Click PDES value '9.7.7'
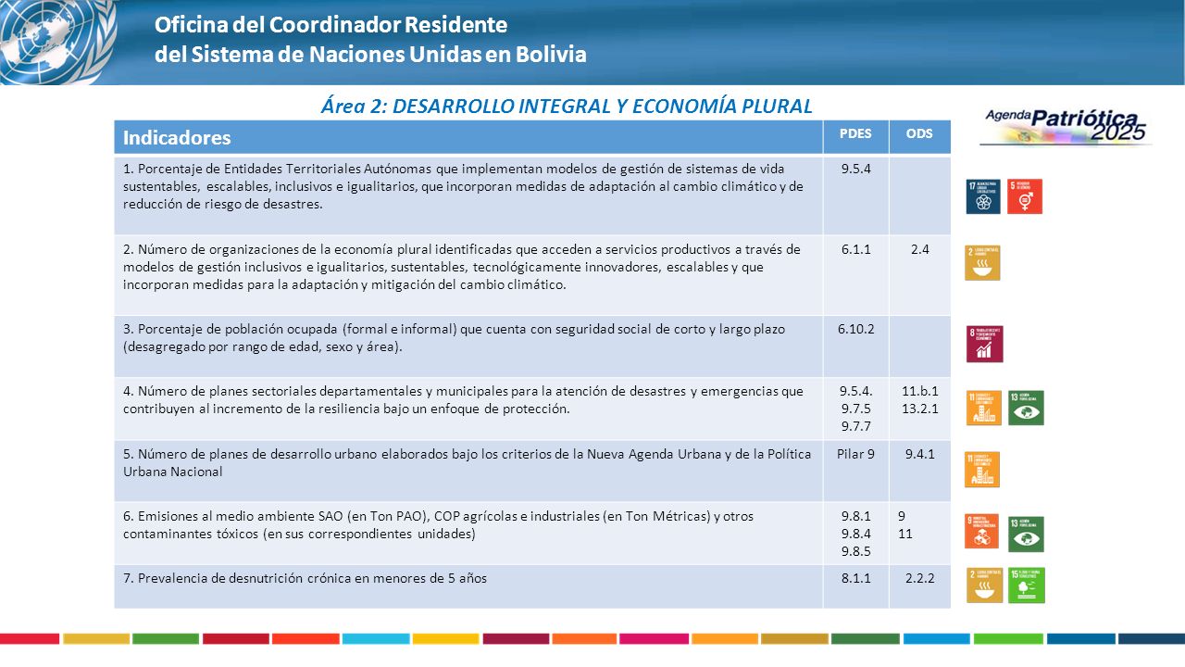The width and height of the screenshot is (1185, 667). click(855, 426)
